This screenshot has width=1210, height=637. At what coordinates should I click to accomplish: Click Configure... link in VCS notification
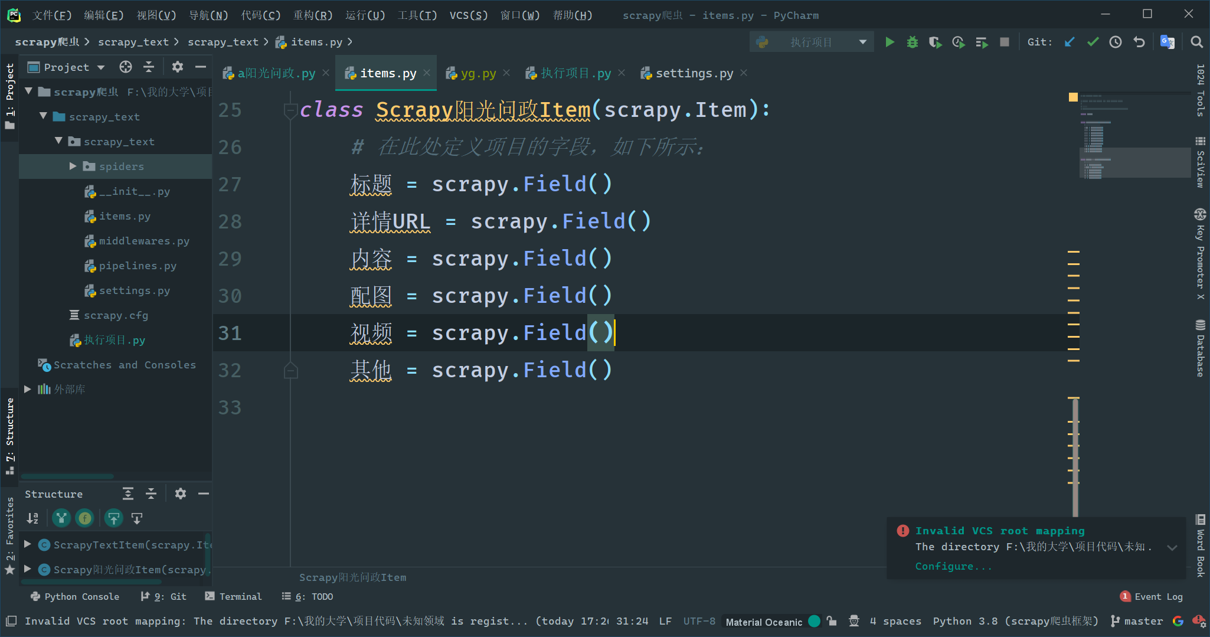tap(953, 566)
